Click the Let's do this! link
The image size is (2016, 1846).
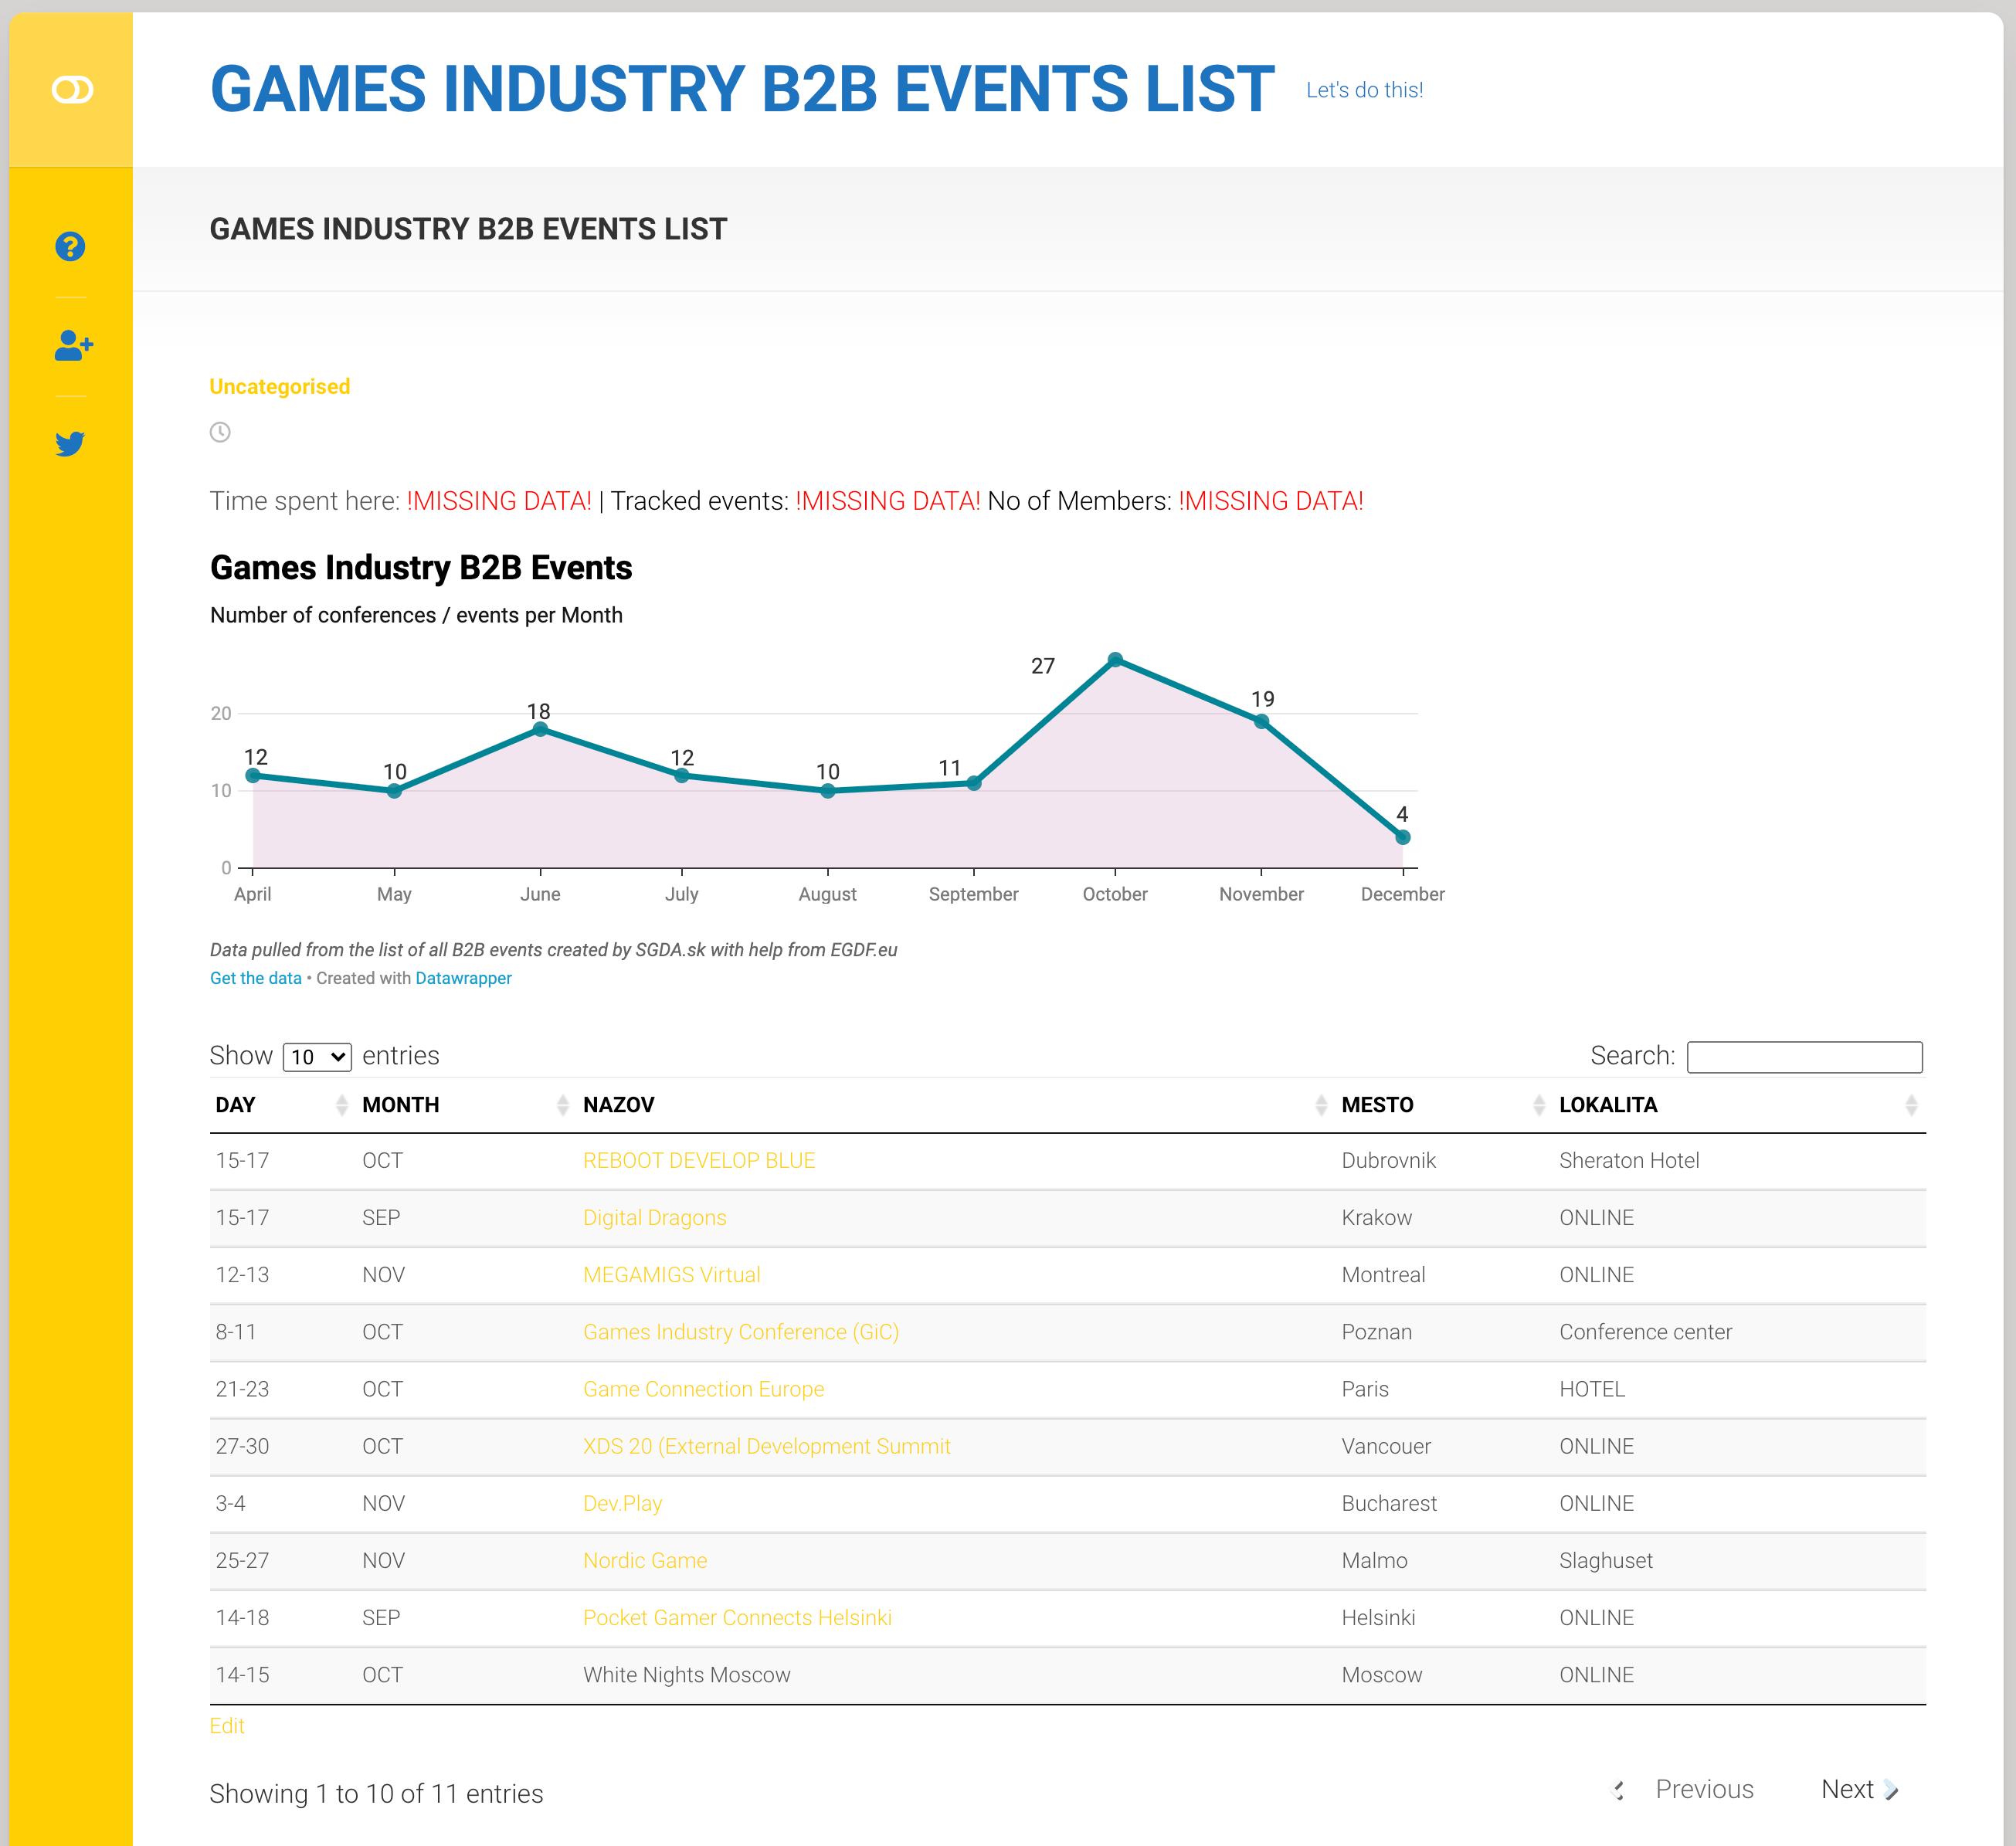tap(1364, 90)
